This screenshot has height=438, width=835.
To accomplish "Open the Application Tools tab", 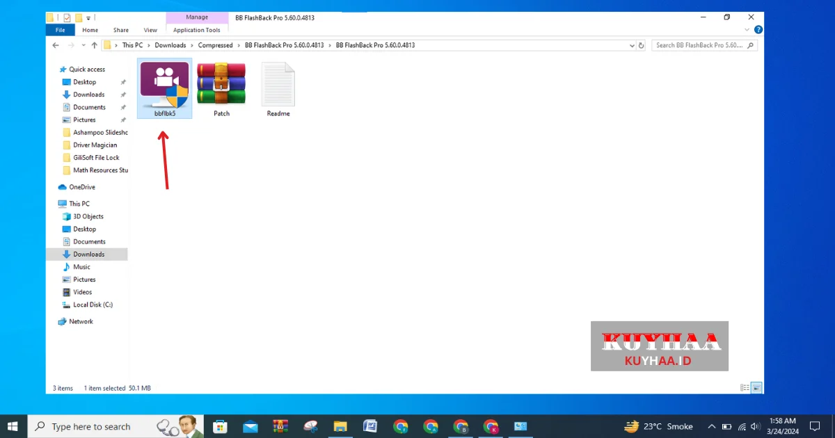I will 197,30.
